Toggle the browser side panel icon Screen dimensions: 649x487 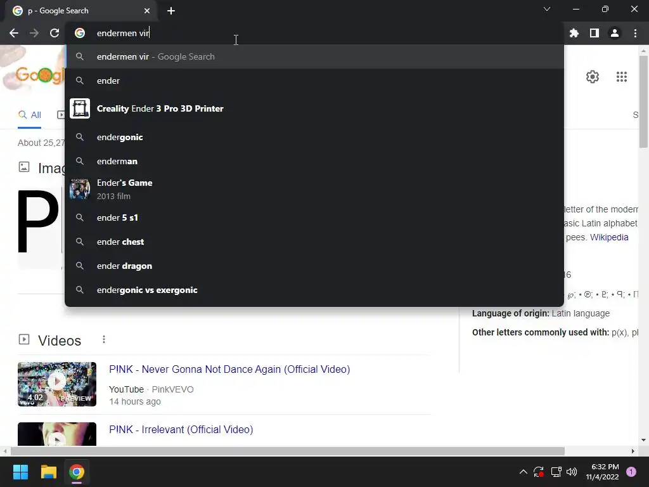click(594, 33)
